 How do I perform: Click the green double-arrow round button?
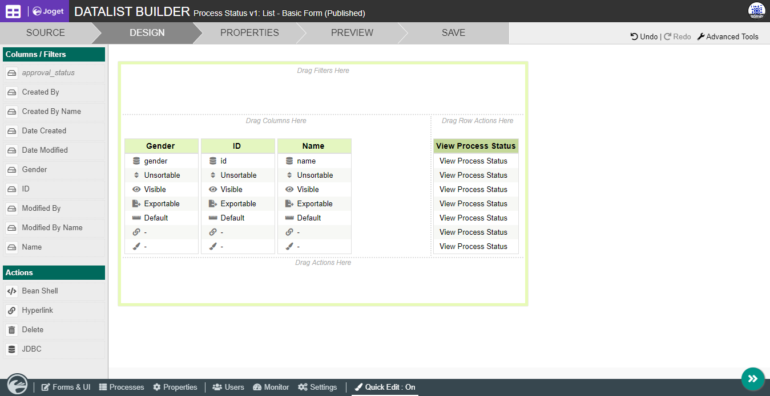coord(753,379)
